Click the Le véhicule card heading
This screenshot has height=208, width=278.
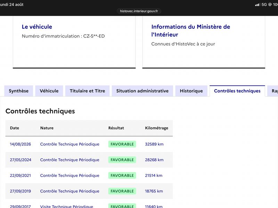pyautogui.click(x=37, y=27)
